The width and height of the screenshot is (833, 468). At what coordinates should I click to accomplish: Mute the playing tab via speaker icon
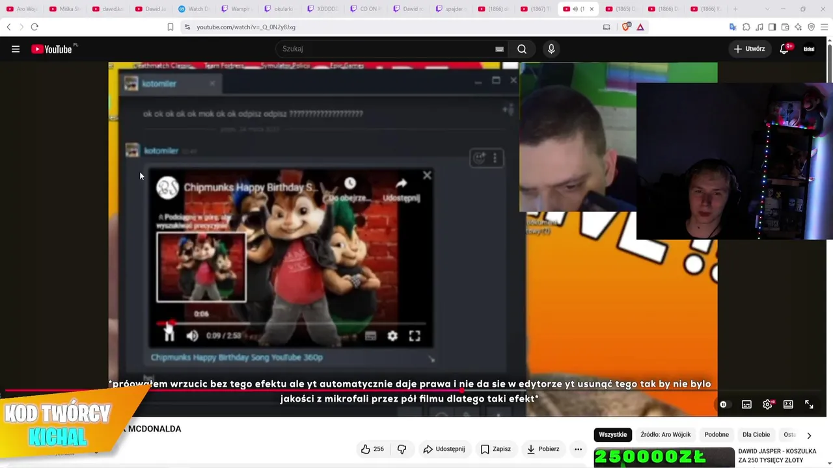[575, 9]
